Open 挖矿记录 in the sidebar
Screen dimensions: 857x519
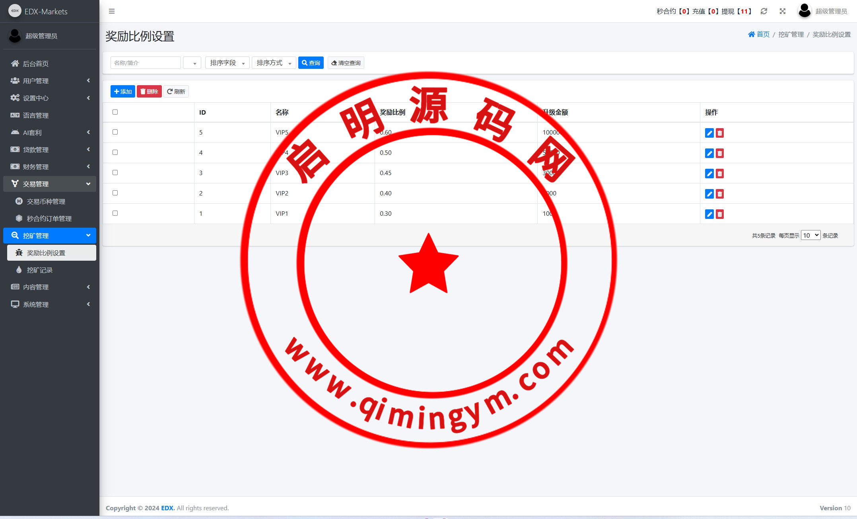[x=39, y=270]
